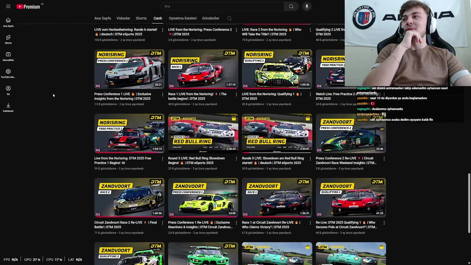Open options for Race 2 Norisring video
The height and width of the screenshot is (265, 471).
[x=310, y=30]
